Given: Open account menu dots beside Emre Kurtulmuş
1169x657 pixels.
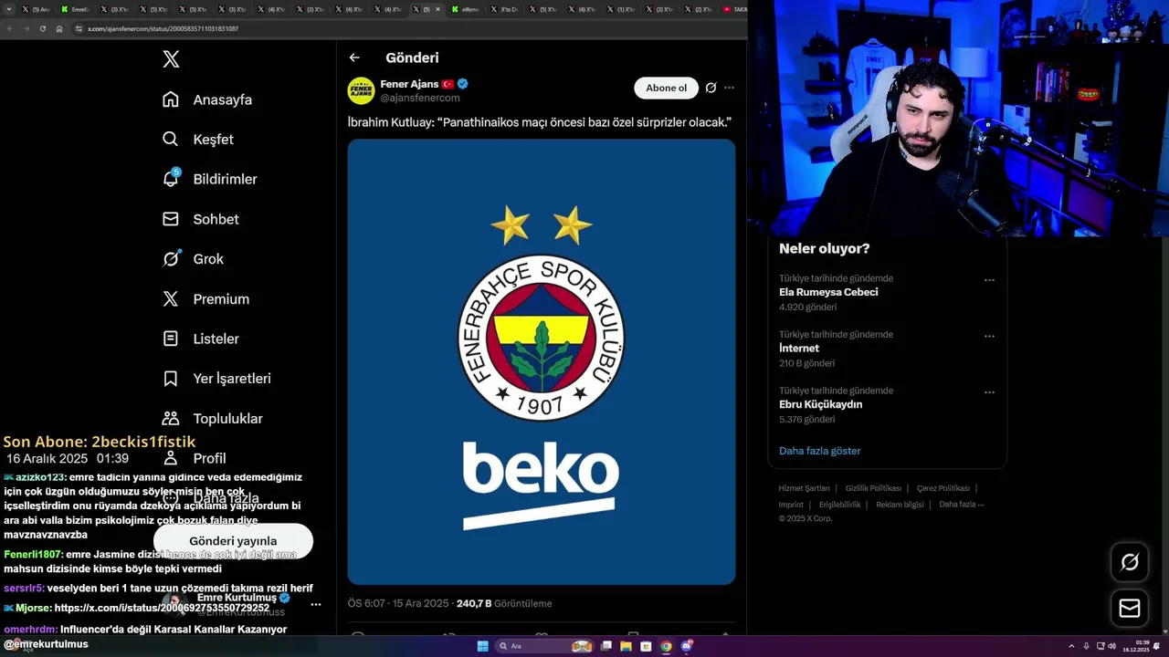Looking at the screenshot, I should point(316,604).
